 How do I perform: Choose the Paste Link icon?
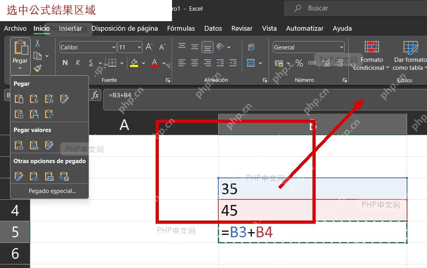coord(34,176)
